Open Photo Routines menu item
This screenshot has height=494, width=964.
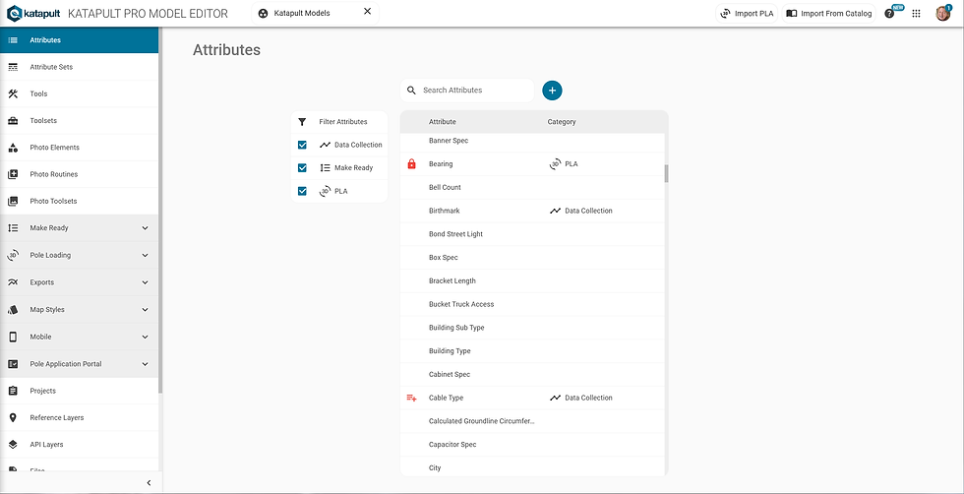80,174
